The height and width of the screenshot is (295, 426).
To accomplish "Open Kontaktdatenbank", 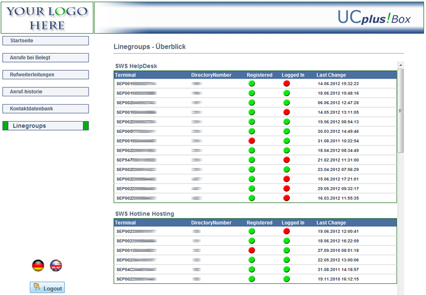I will [45, 108].
